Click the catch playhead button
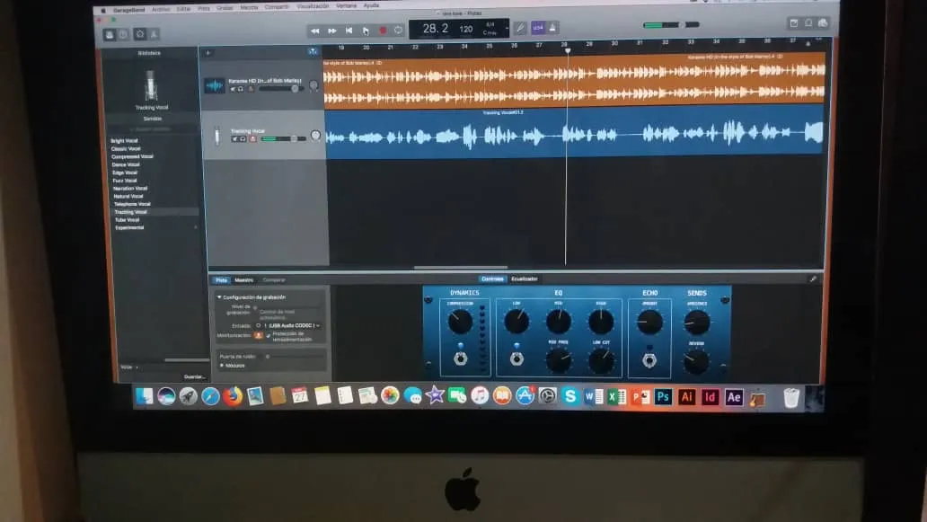Viewport: 927px width, 522px height. (313, 51)
